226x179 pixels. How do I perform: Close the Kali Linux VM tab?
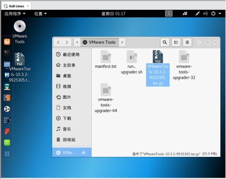click(28, 6)
